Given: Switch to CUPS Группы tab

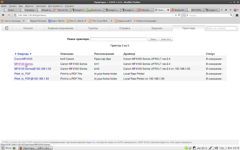Looking at the screenshot, I should pyautogui.click(x=93, y=28).
